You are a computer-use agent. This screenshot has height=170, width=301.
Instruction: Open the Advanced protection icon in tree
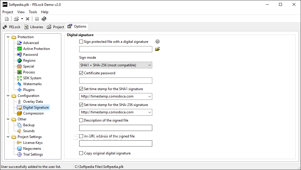19,43
